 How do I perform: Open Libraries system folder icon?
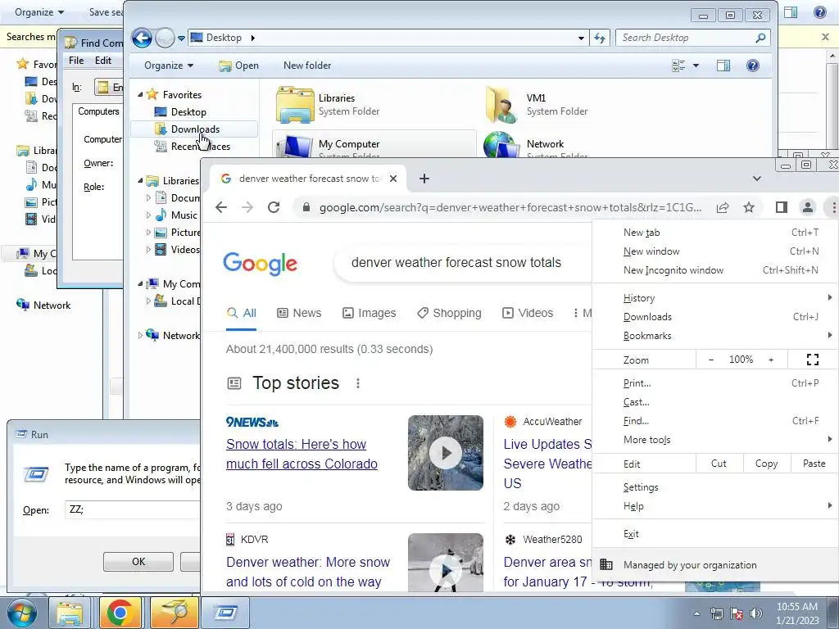(294, 104)
